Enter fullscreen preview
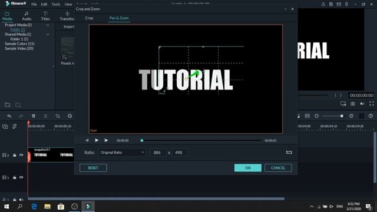This screenshot has height=212, width=377. pos(372,104)
